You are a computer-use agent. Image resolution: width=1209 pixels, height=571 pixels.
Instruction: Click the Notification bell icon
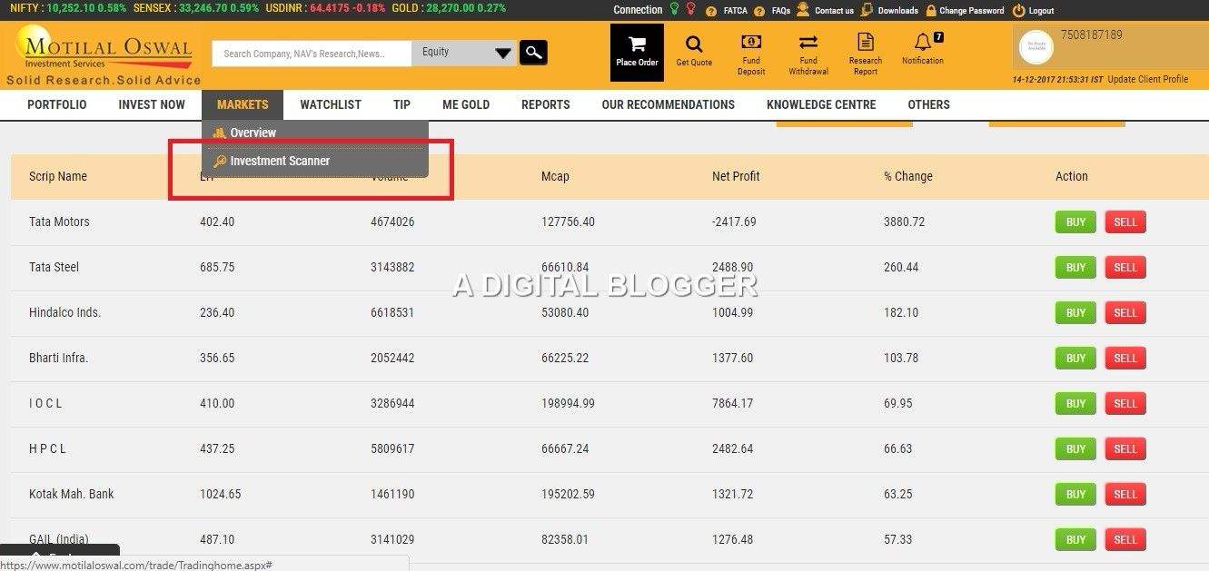tap(923, 42)
